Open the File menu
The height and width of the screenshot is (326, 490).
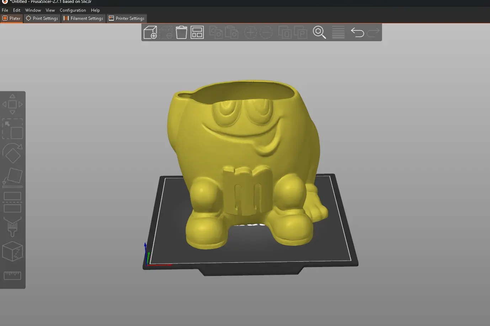tap(5, 10)
